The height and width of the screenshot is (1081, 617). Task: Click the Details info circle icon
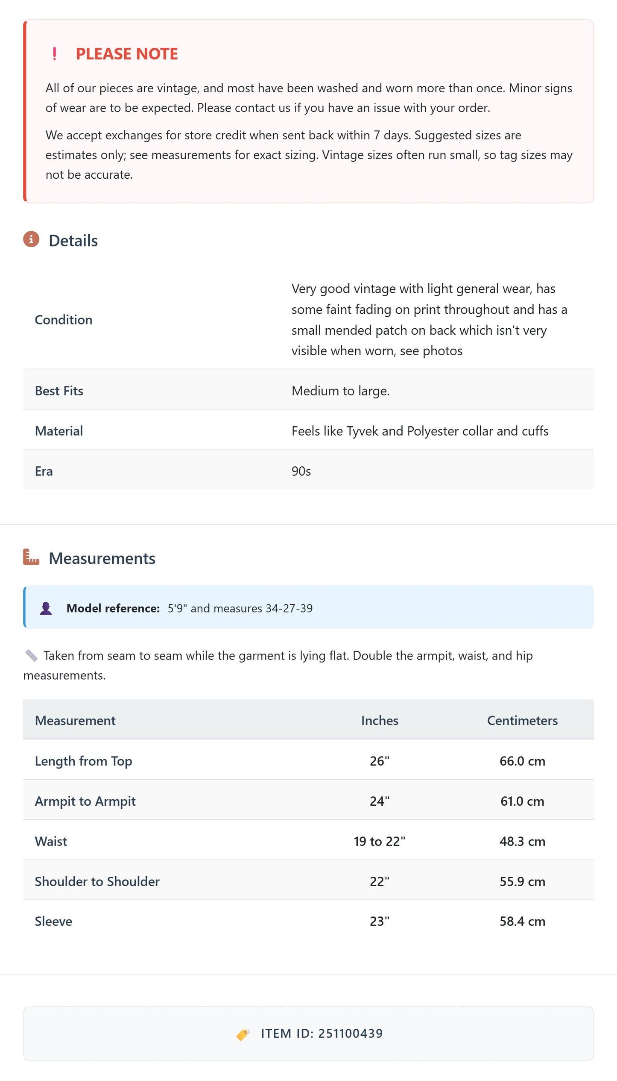point(31,239)
